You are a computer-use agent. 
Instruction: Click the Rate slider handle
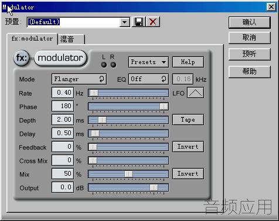point(94,93)
